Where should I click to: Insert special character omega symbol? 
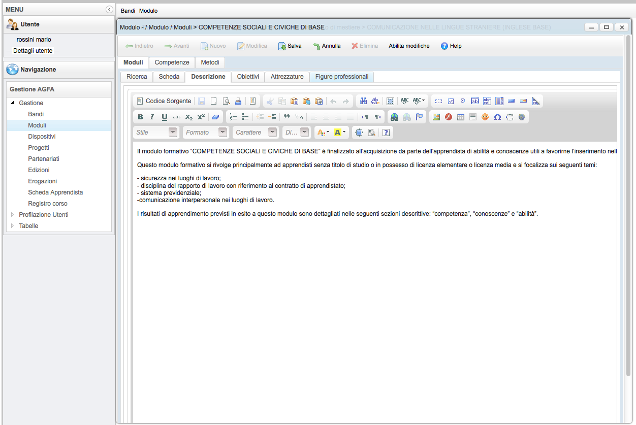[x=497, y=117]
